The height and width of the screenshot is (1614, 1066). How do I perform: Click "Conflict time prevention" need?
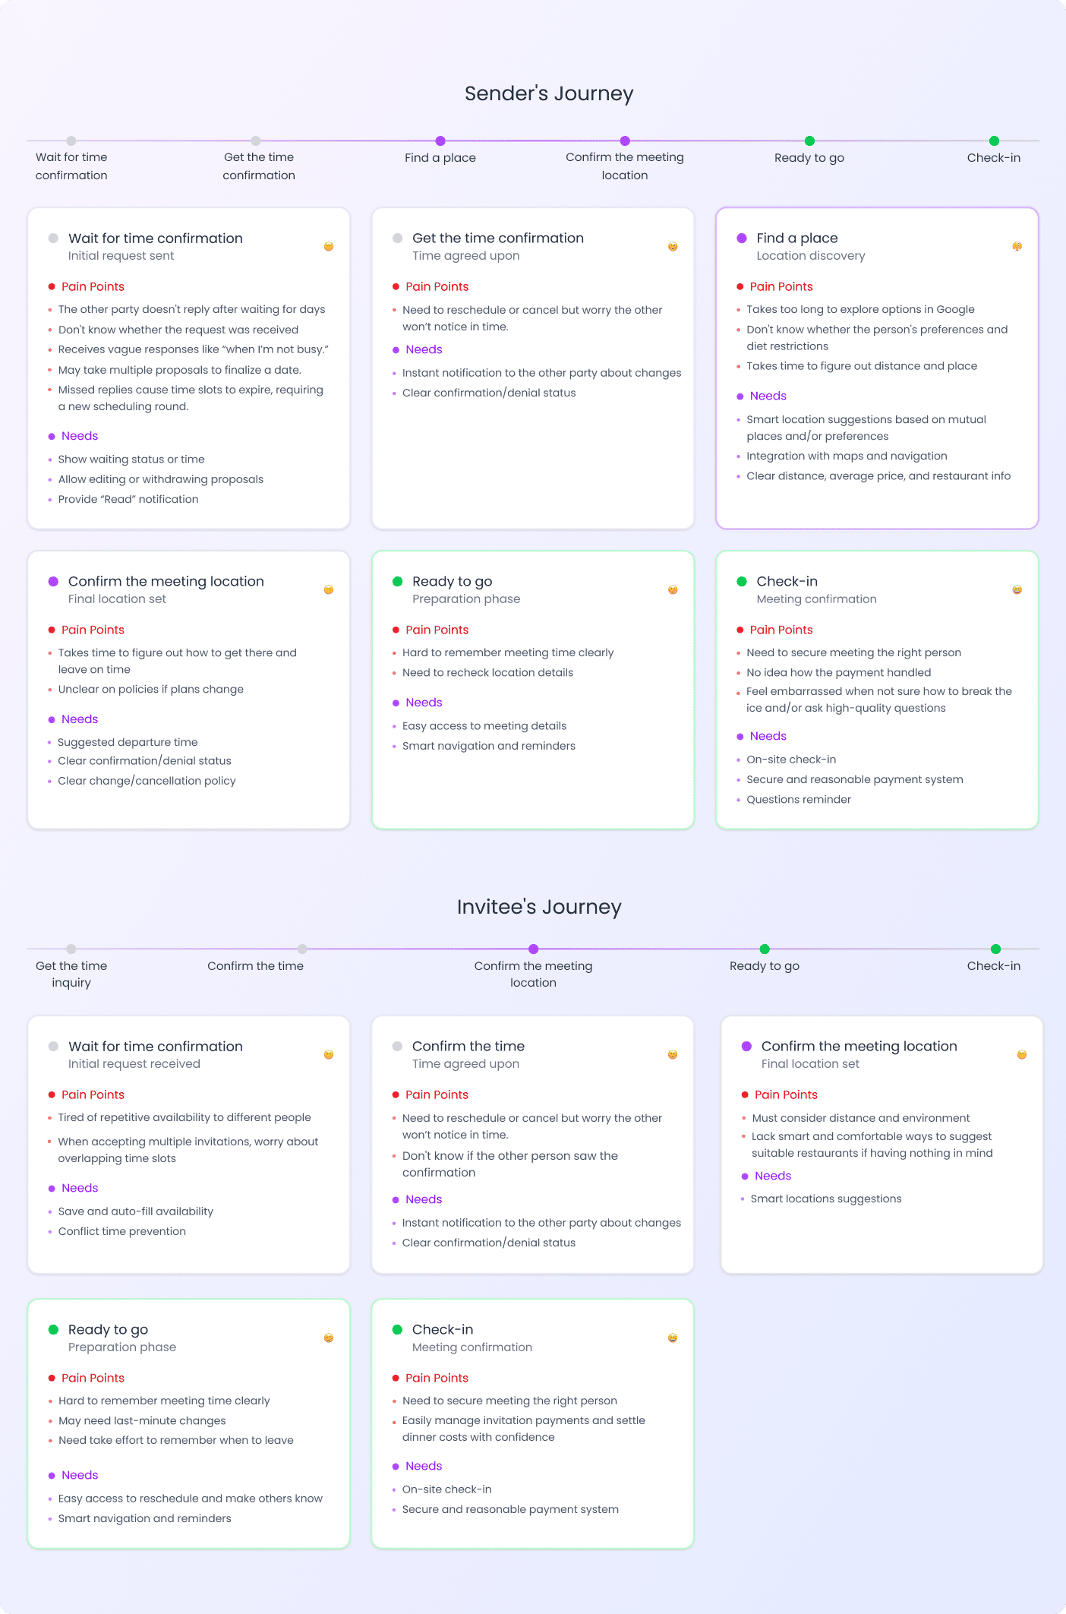point(122,1231)
